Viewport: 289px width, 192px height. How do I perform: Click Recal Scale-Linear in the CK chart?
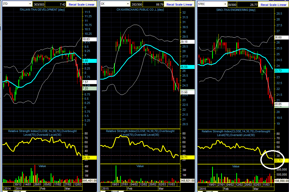click(179, 5)
